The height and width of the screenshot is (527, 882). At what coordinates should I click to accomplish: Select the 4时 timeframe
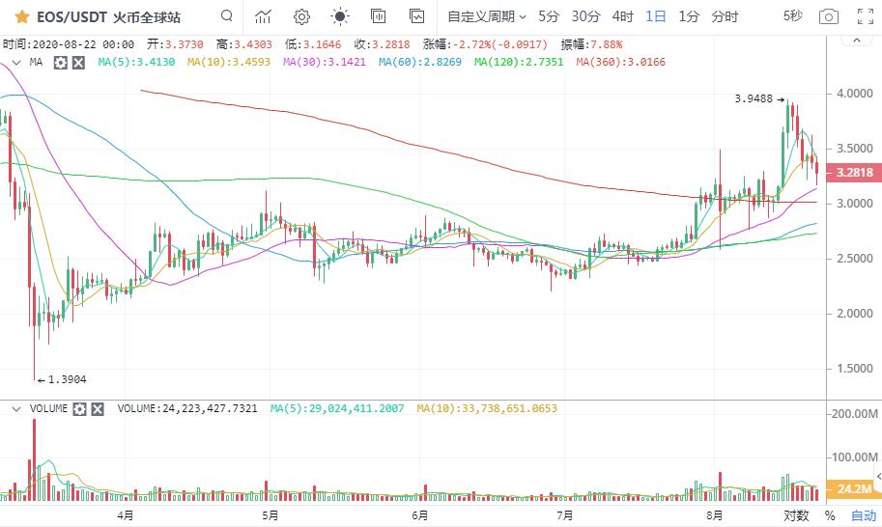623,16
